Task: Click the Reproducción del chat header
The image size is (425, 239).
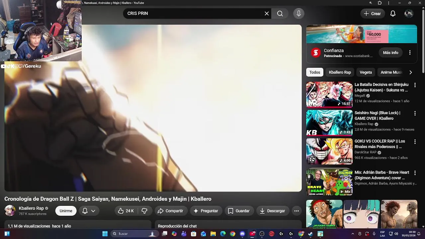Action: [177, 226]
